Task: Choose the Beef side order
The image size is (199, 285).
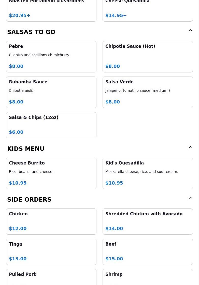Action: coord(148,252)
